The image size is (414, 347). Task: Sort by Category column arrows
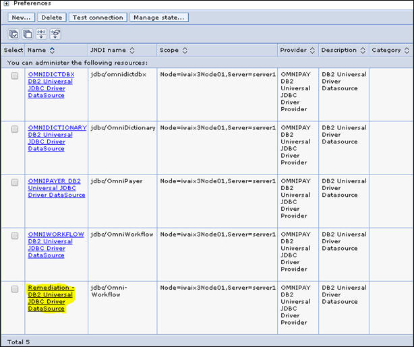407,50
